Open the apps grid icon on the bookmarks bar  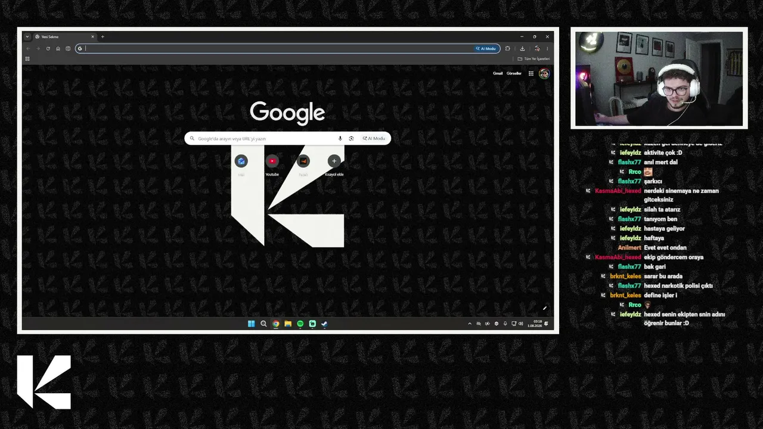(x=27, y=58)
